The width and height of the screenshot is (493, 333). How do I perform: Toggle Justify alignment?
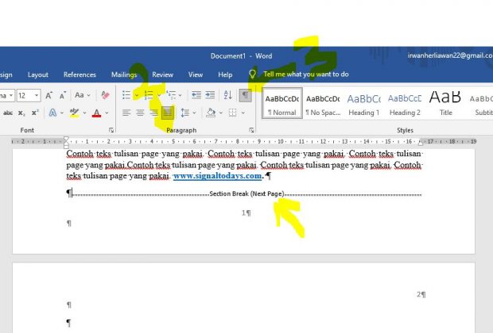tap(168, 113)
